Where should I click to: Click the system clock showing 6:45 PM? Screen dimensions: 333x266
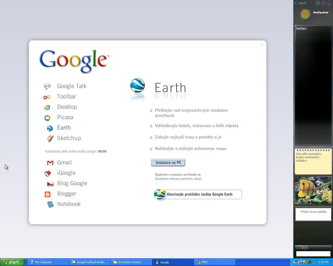click(323, 262)
